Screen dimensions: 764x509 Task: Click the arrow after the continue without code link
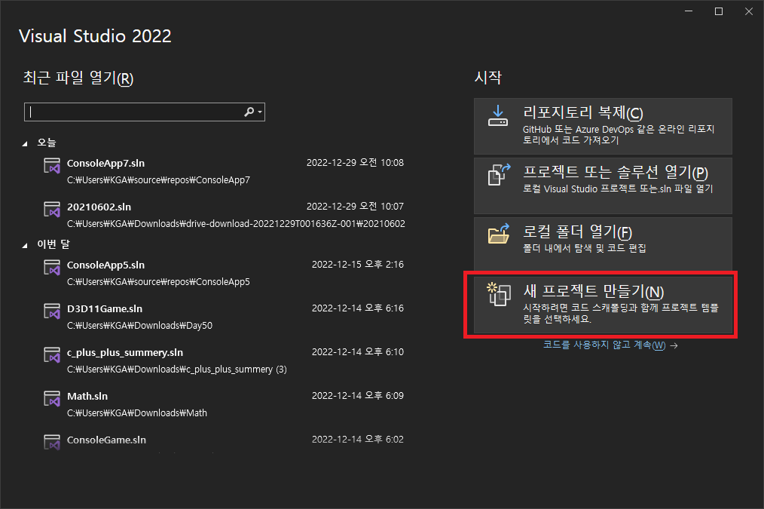[x=674, y=345]
